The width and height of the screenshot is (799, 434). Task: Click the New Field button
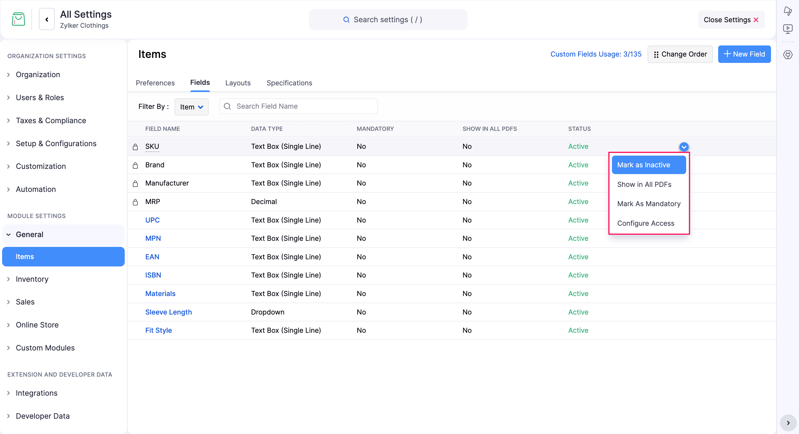pyautogui.click(x=744, y=54)
